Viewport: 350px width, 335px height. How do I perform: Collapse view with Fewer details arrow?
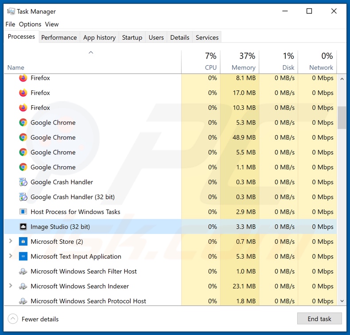point(13,319)
